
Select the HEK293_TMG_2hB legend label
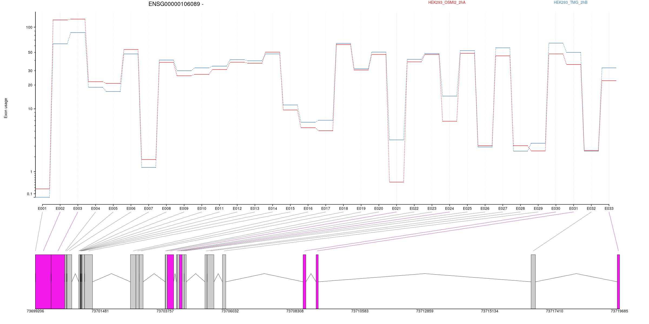[571, 2]
